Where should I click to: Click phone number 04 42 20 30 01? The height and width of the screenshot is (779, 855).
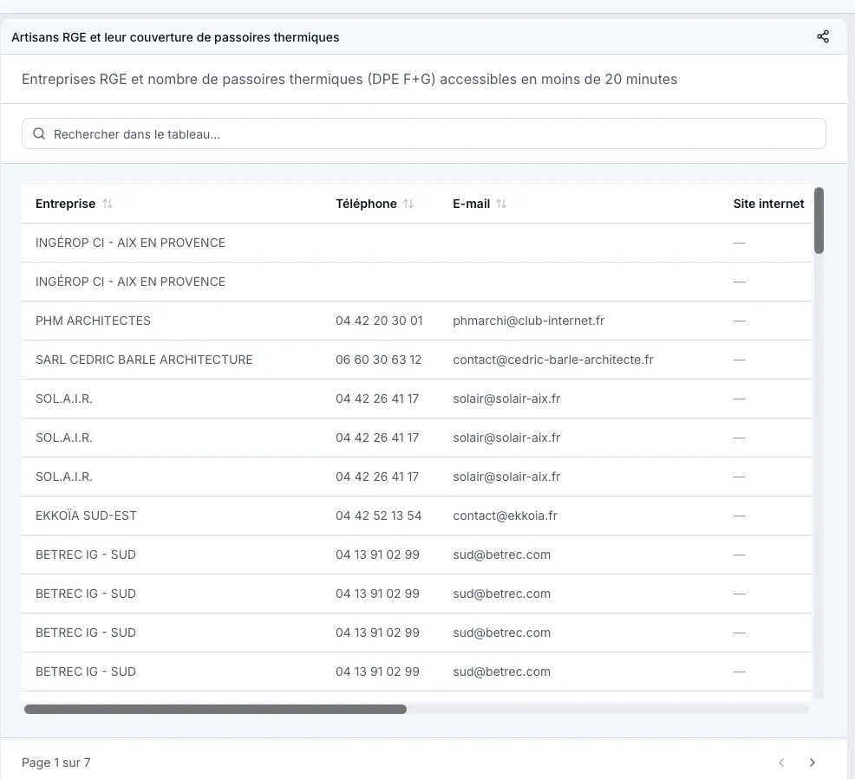point(379,321)
